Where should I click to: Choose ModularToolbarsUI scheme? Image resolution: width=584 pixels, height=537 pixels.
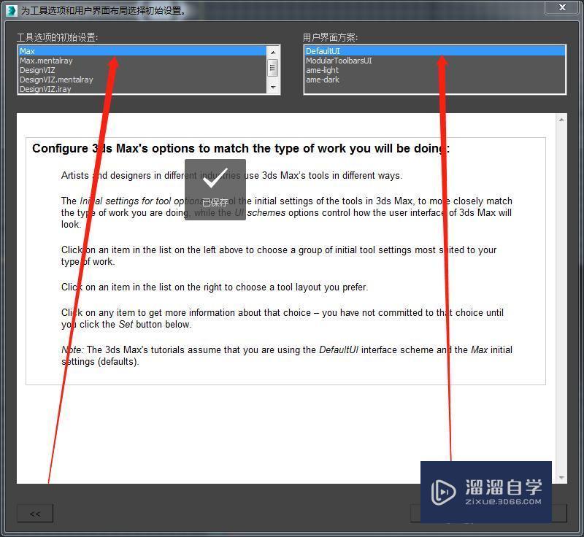434,61
